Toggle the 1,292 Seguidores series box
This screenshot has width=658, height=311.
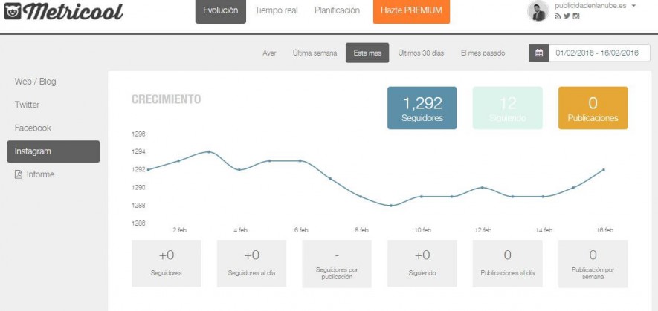click(x=422, y=108)
